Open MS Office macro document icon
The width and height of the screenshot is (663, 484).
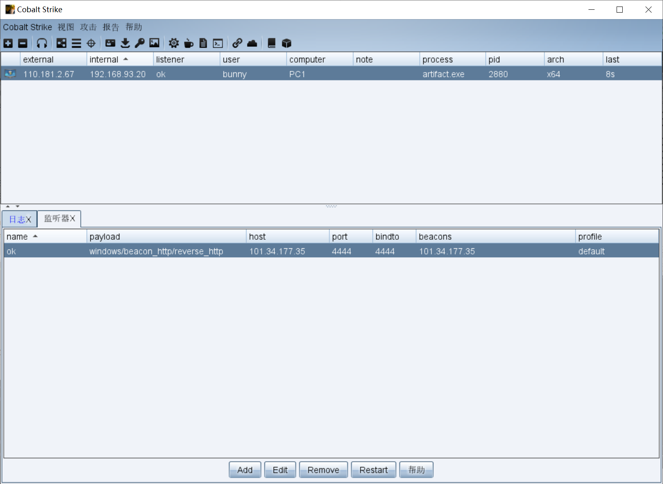[203, 43]
